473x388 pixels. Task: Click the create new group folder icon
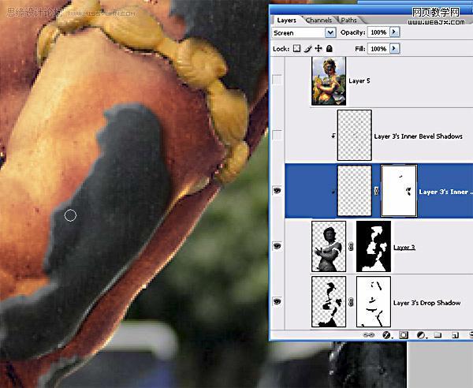click(x=437, y=335)
